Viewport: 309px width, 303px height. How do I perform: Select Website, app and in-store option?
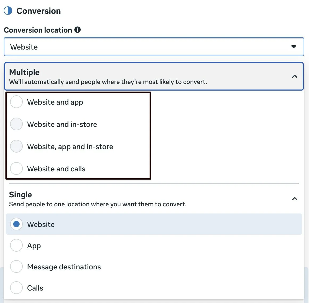(16, 146)
